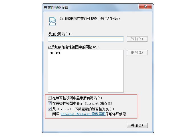Click the 了解详细信息 text after the link

[x=116, y=114]
